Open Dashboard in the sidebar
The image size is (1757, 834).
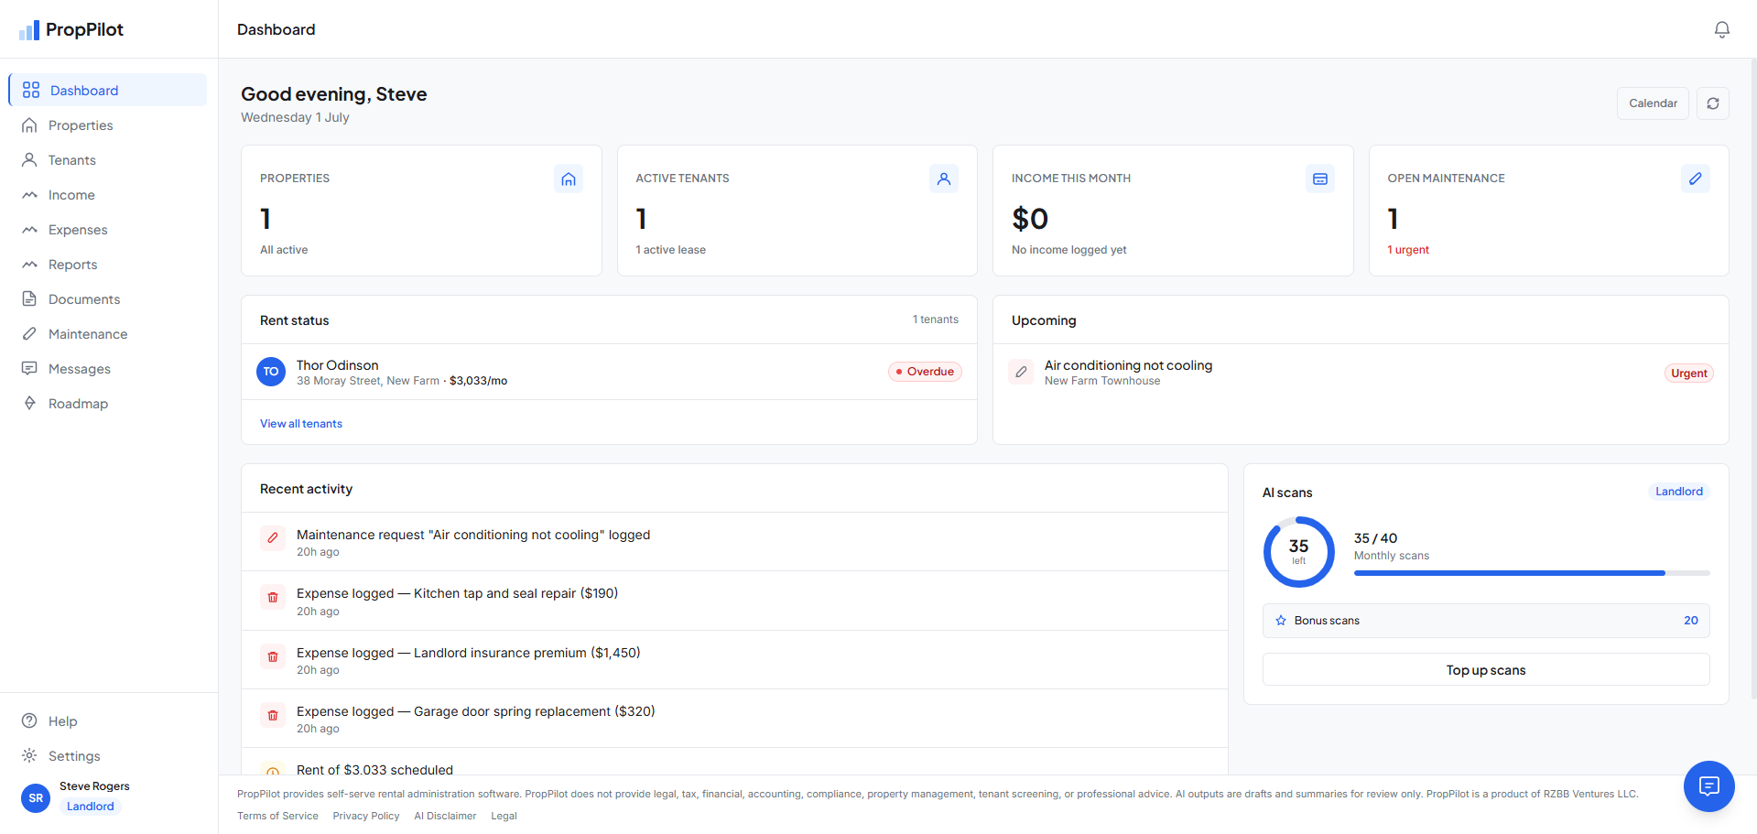point(108,90)
